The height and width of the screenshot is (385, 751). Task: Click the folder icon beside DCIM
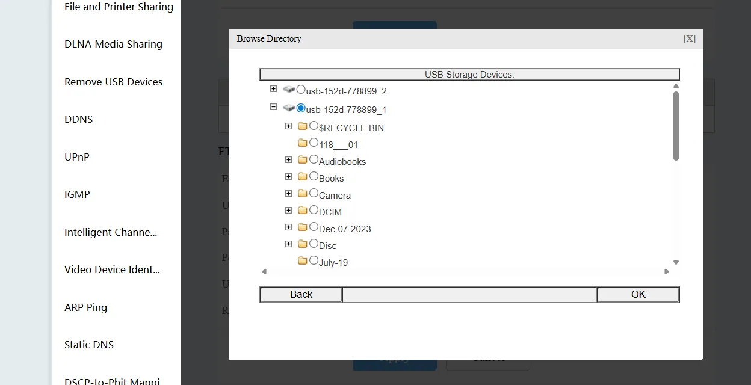[x=302, y=211]
